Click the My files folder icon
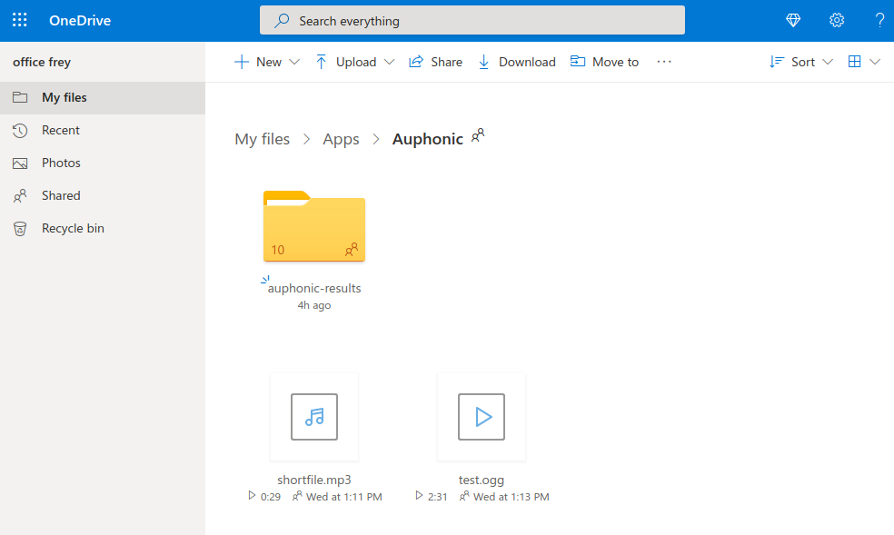This screenshot has width=894, height=535. click(x=20, y=97)
